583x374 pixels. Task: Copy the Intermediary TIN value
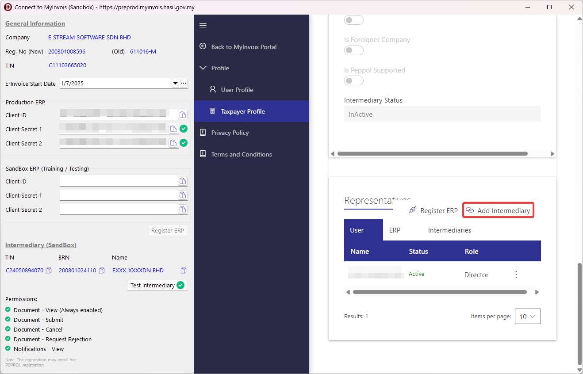click(49, 271)
